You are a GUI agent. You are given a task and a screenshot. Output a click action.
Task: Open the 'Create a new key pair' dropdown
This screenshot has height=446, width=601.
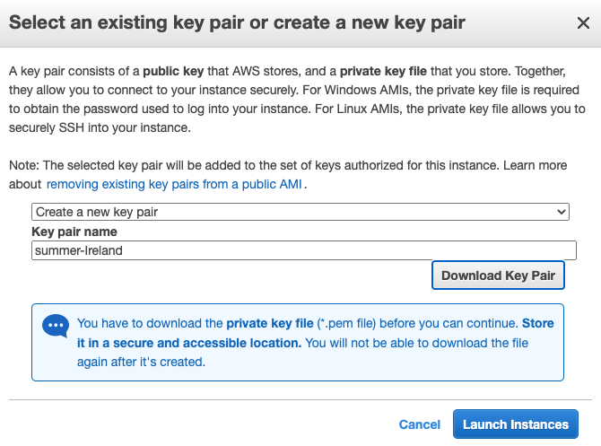pyautogui.click(x=300, y=212)
